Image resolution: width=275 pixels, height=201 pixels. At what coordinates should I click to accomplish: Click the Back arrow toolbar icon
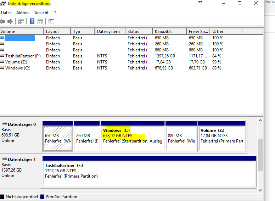[x=2, y=22]
